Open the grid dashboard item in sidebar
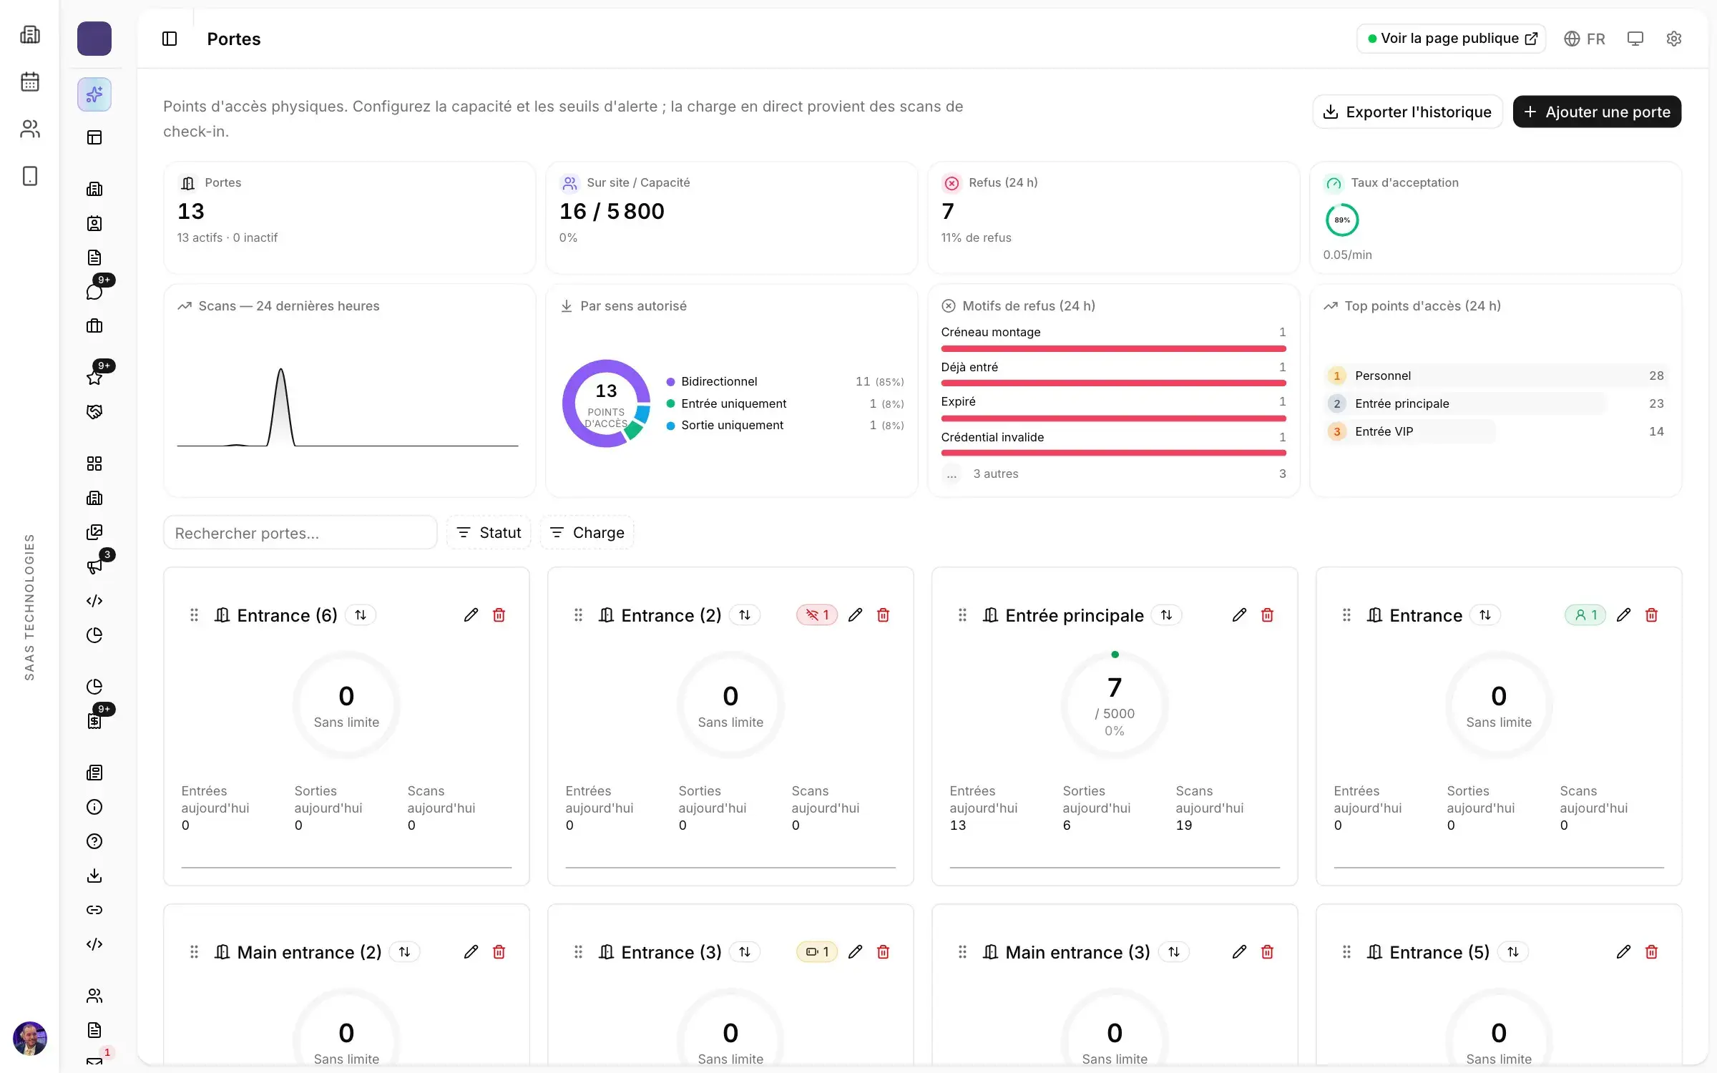Screen dimensions: 1717x1073 coord(94,464)
